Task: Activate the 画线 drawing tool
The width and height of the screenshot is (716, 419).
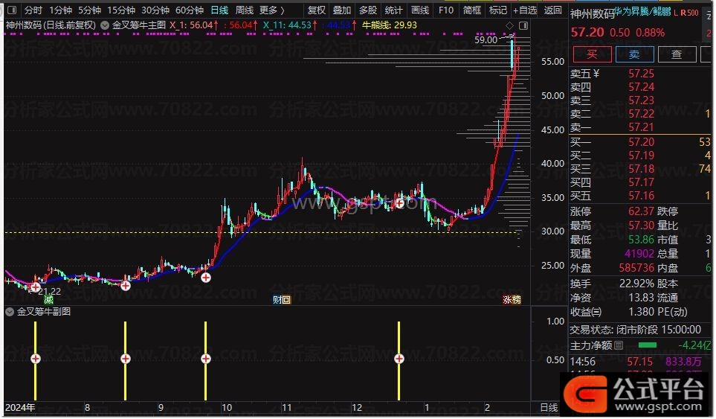Action: [x=419, y=10]
